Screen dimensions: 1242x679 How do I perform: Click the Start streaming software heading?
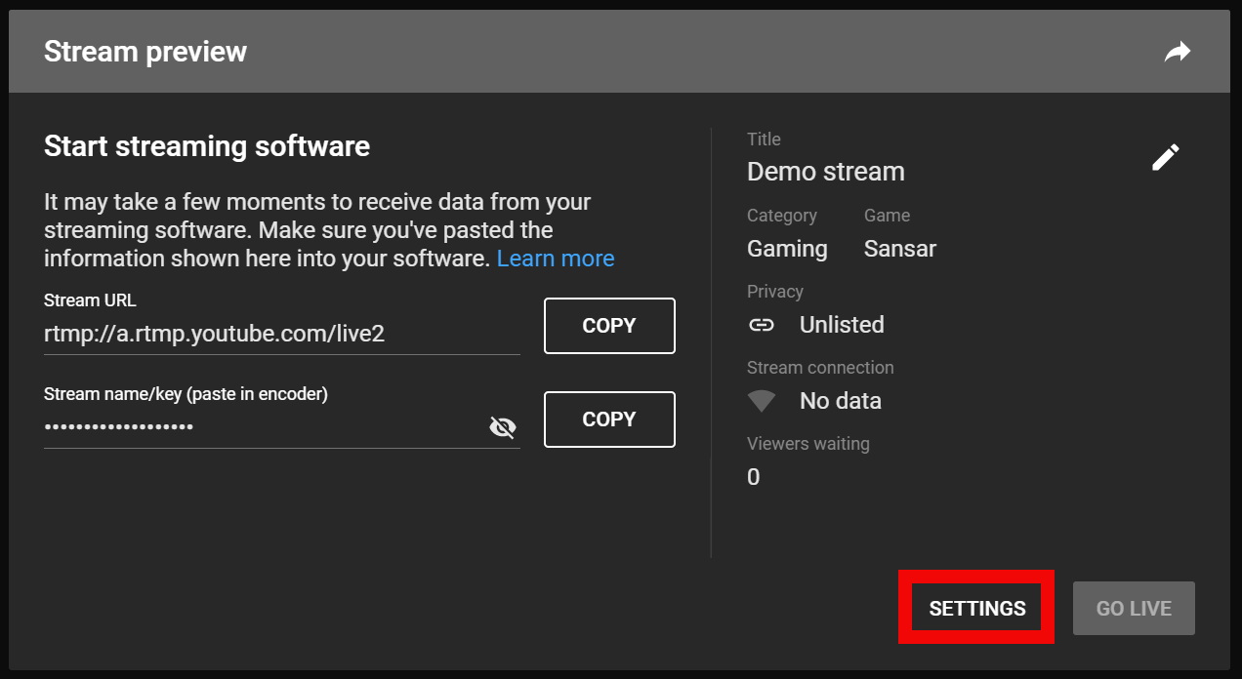207,146
